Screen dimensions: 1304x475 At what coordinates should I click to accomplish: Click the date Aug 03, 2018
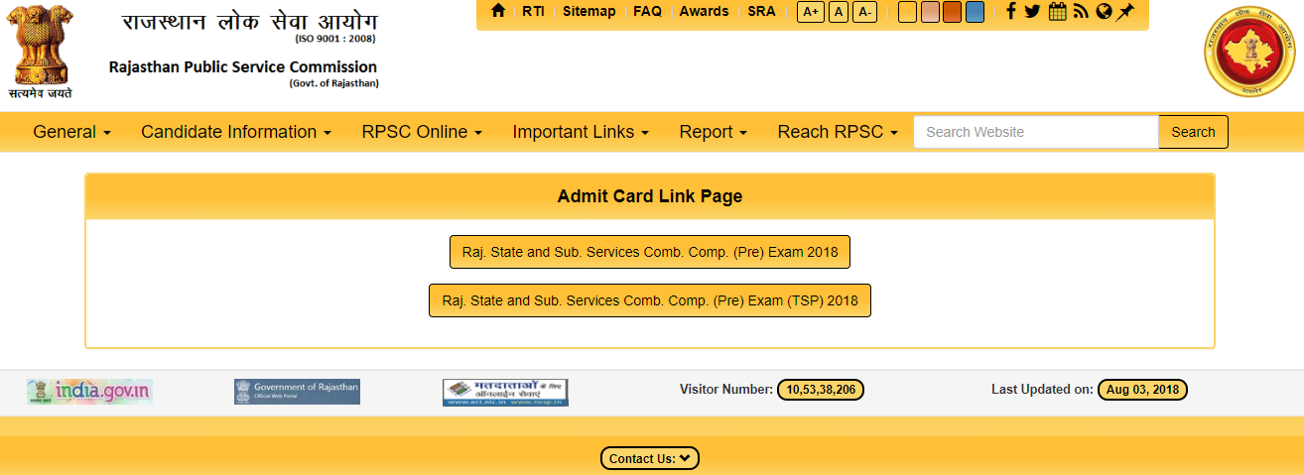(1142, 390)
